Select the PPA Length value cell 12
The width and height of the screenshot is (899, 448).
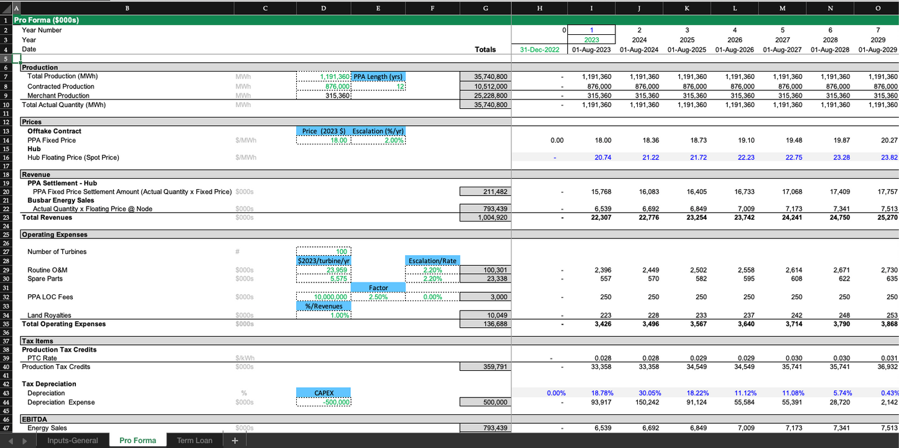pos(378,86)
